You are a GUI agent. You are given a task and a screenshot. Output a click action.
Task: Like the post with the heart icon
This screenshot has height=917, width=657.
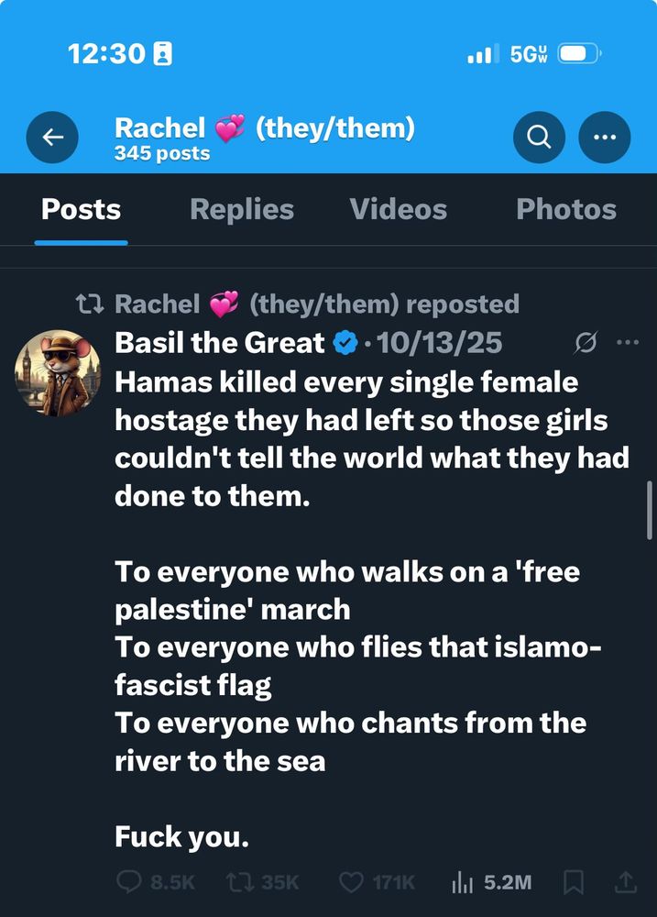coord(352,882)
